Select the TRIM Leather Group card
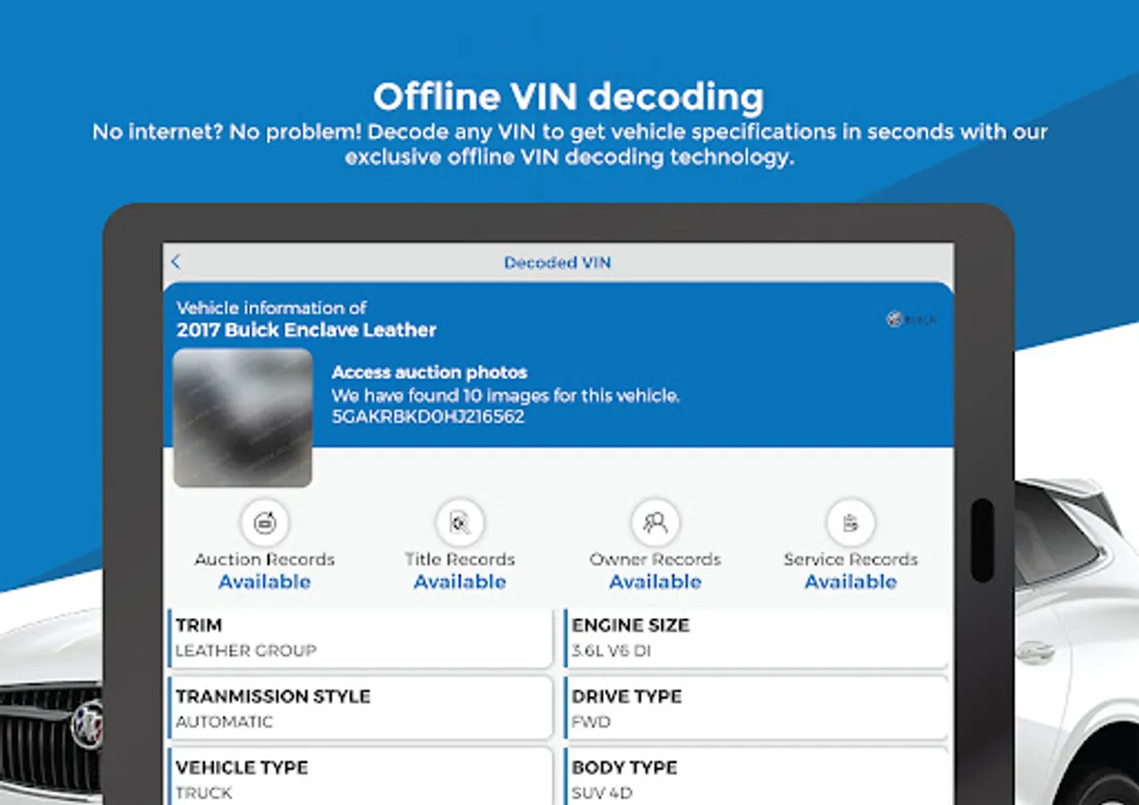 pos(361,638)
